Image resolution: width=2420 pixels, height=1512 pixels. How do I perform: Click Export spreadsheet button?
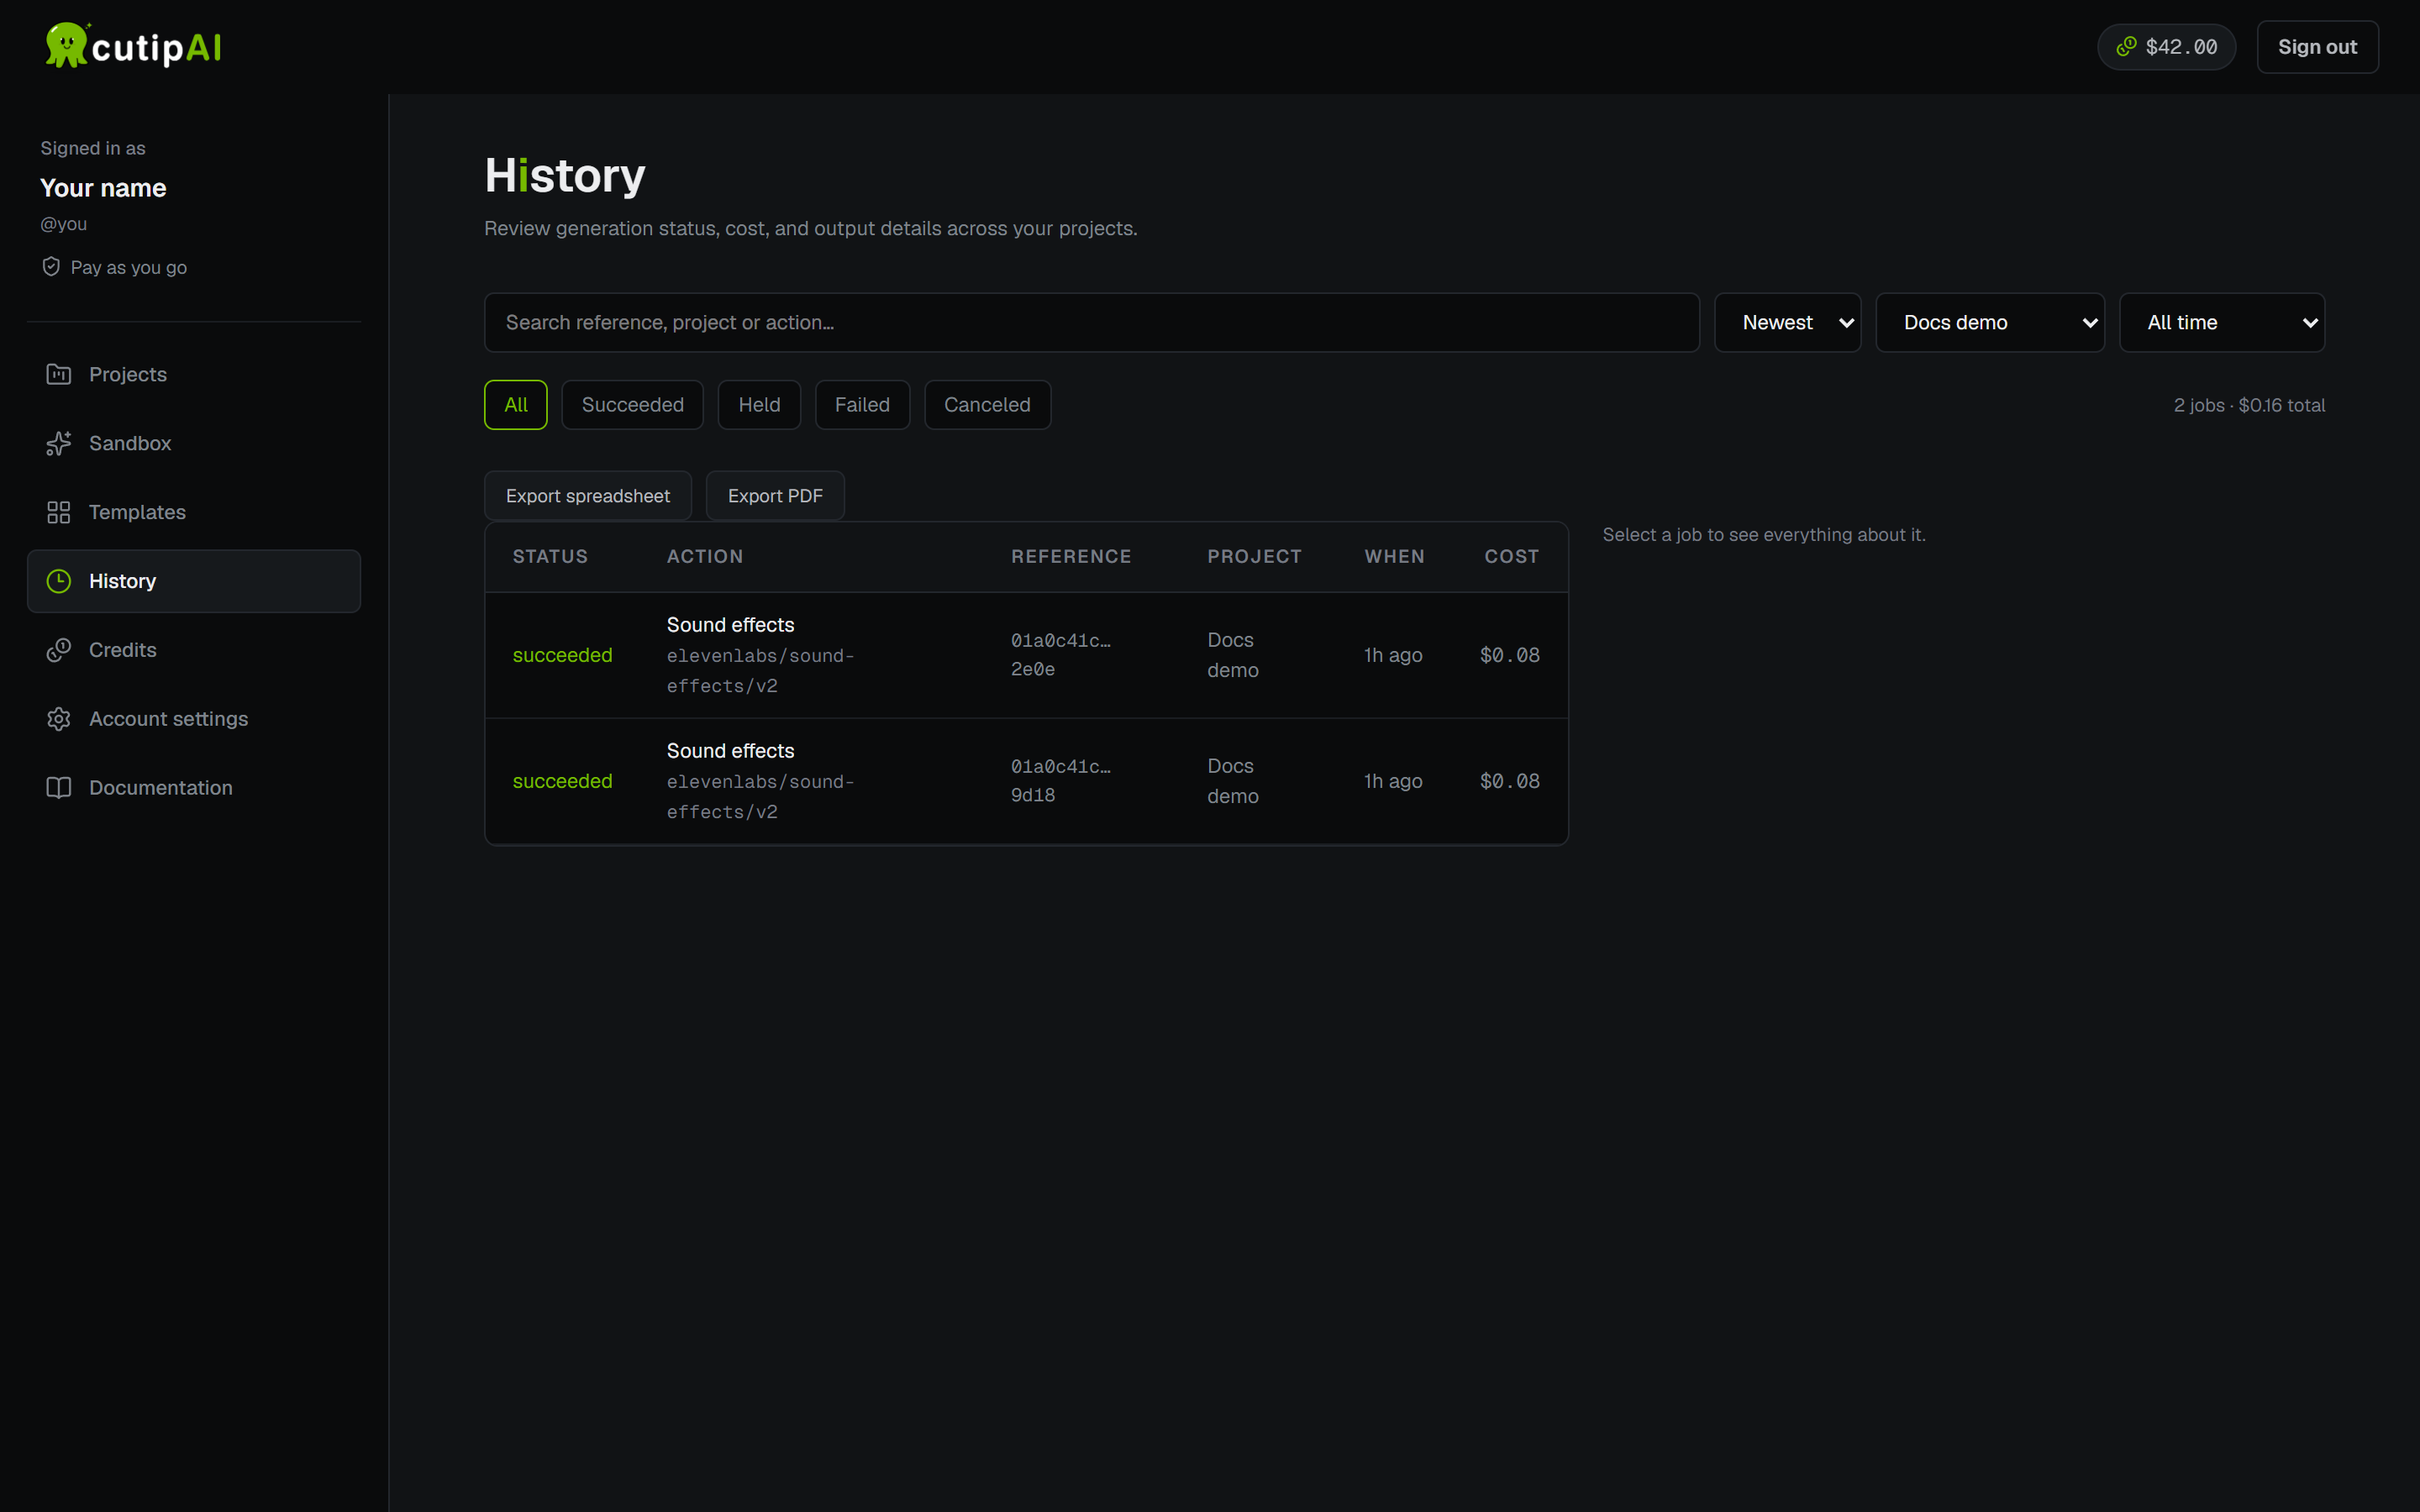pos(588,496)
